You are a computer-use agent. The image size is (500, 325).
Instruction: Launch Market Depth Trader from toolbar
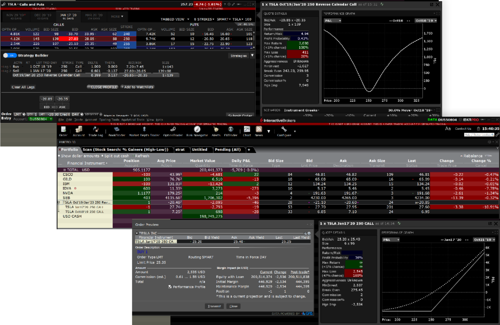(144, 132)
